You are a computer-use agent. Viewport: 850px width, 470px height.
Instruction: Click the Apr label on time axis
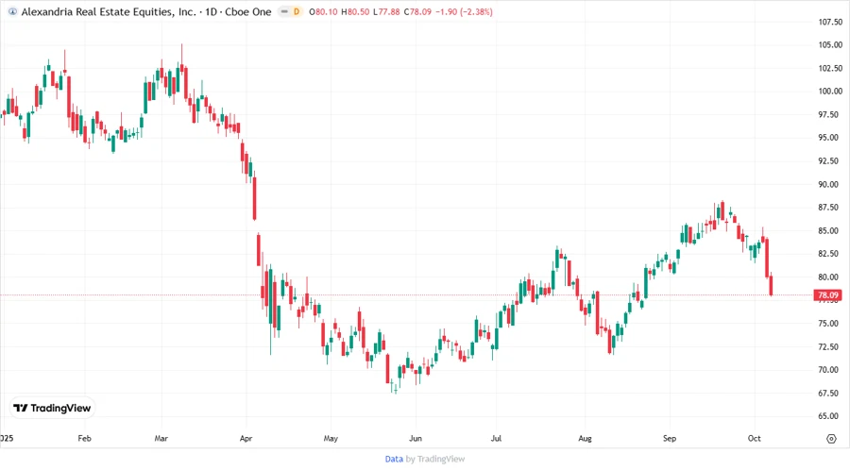pos(246,439)
